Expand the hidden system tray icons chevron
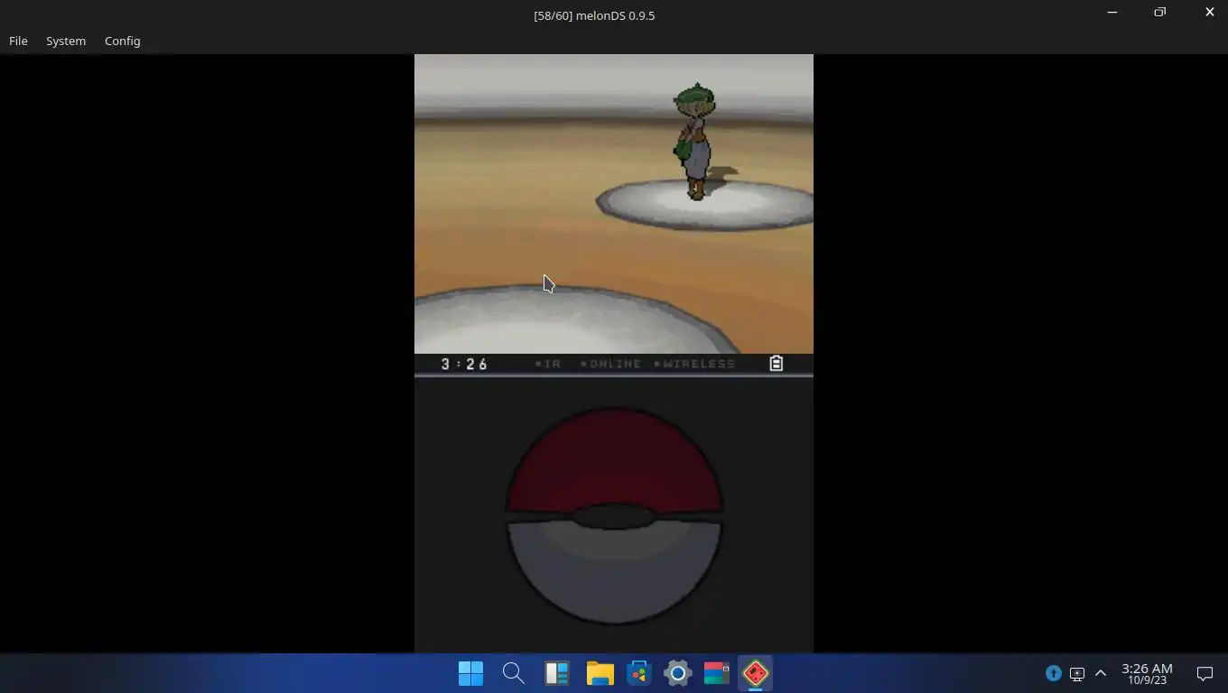The height and width of the screenshot is (693, 1228). 1101,673
